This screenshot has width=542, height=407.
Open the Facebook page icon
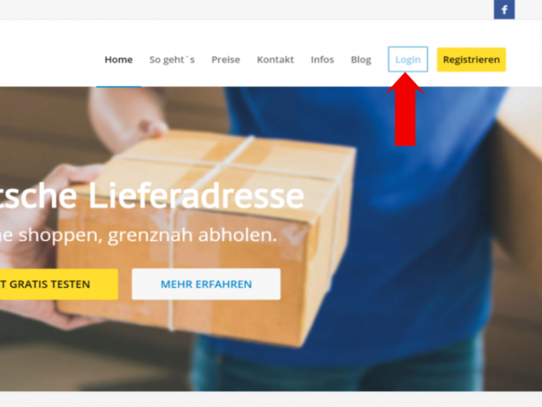(x=504, y=9)
